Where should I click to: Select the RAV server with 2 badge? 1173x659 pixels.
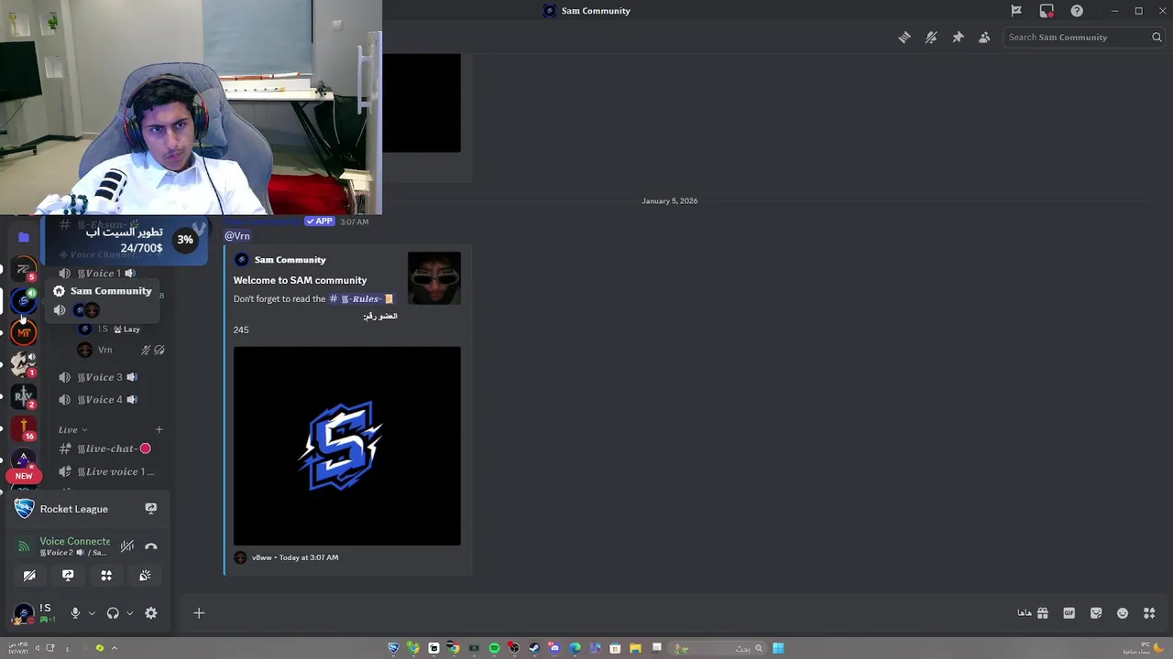pyautogui.click(x=24, y=396)
